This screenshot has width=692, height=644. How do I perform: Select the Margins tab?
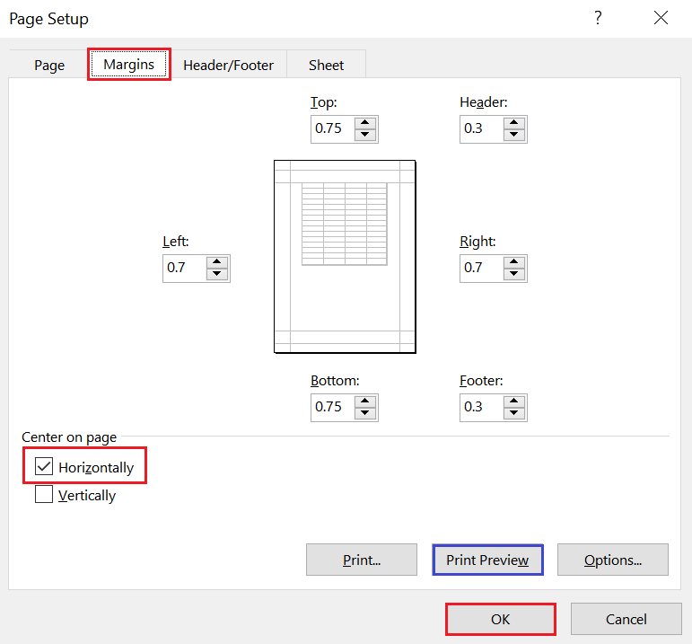point(129,65)
